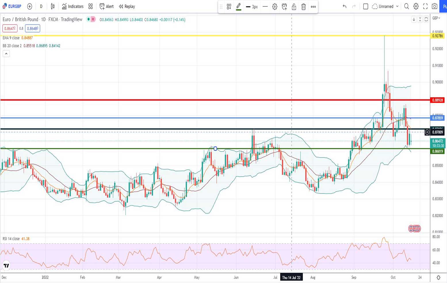Pick line color via pencil swatch

238,6
